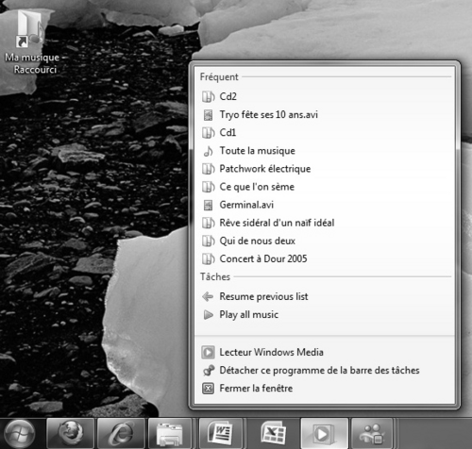Play the Cd2 album entry
Image resolution: width=472 pixels, height=449 pixels.
coord(325,96)
